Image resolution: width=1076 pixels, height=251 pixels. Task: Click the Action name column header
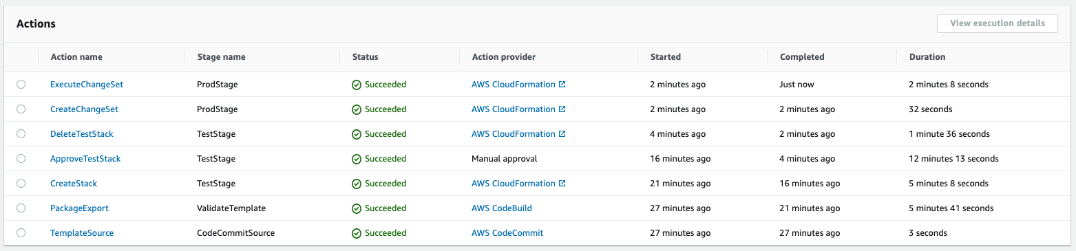tap(76, 57)
